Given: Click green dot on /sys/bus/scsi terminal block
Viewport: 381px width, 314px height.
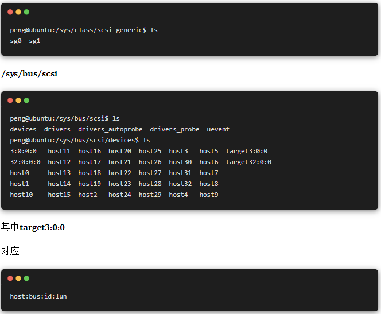Looking at the screenshot, I should pyautogui.click(x=26, y=100).
